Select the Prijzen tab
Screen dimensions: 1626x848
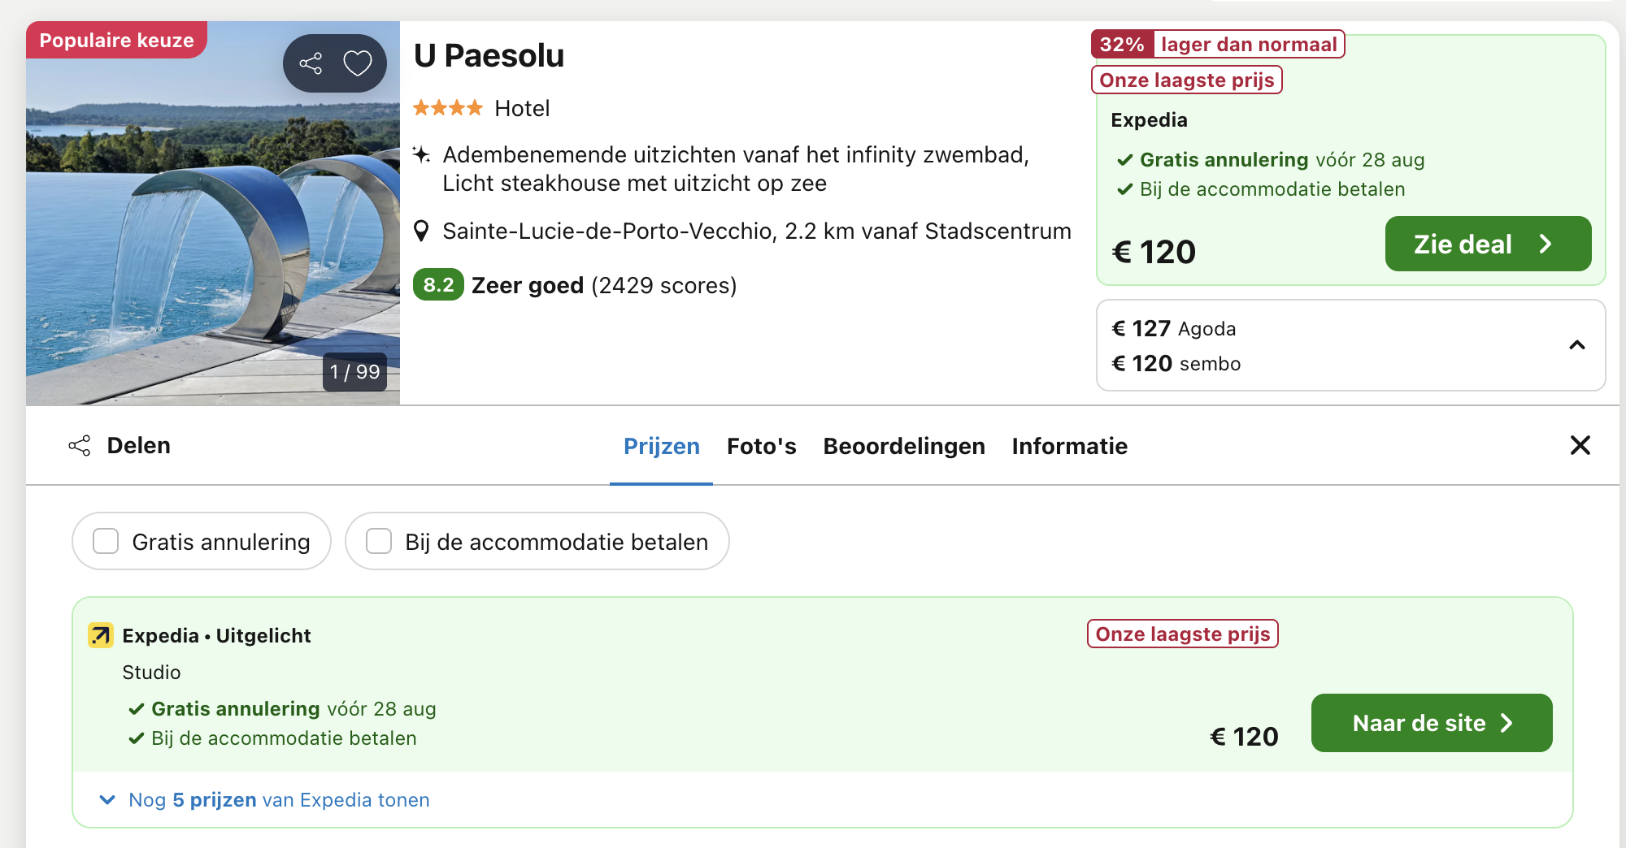pos(661,446)
